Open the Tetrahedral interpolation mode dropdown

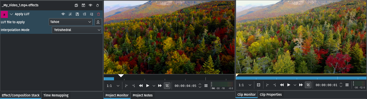click(x=77, y=30)
